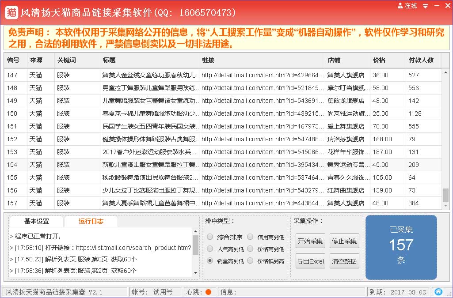Click log panel scroll up arrow
This screenshot has width=453, height=298.
(196, 231)
